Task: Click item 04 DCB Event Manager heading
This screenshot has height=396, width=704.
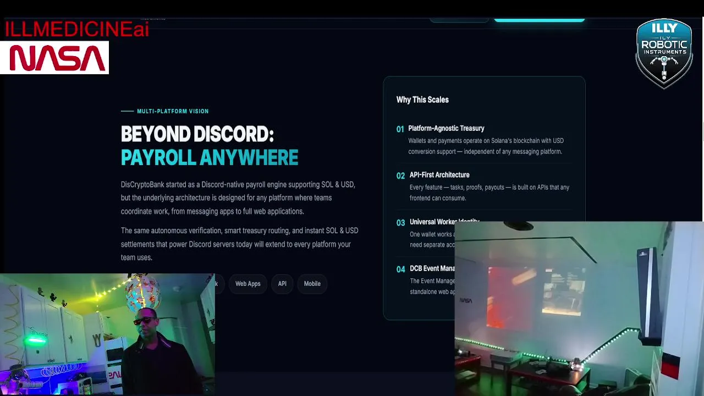Action: click(432, 268)
